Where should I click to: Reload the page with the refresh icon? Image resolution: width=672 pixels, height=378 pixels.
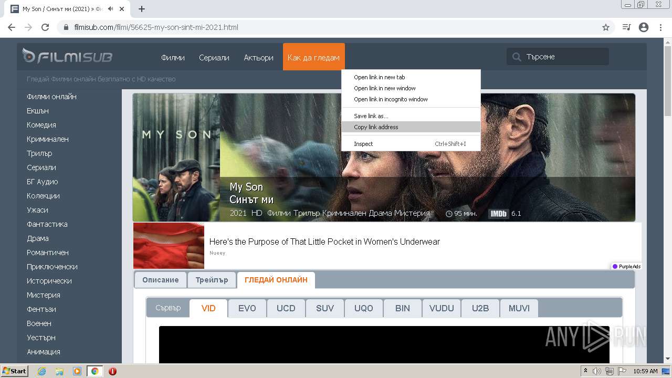pyautogui.click(x=45, y=27)
